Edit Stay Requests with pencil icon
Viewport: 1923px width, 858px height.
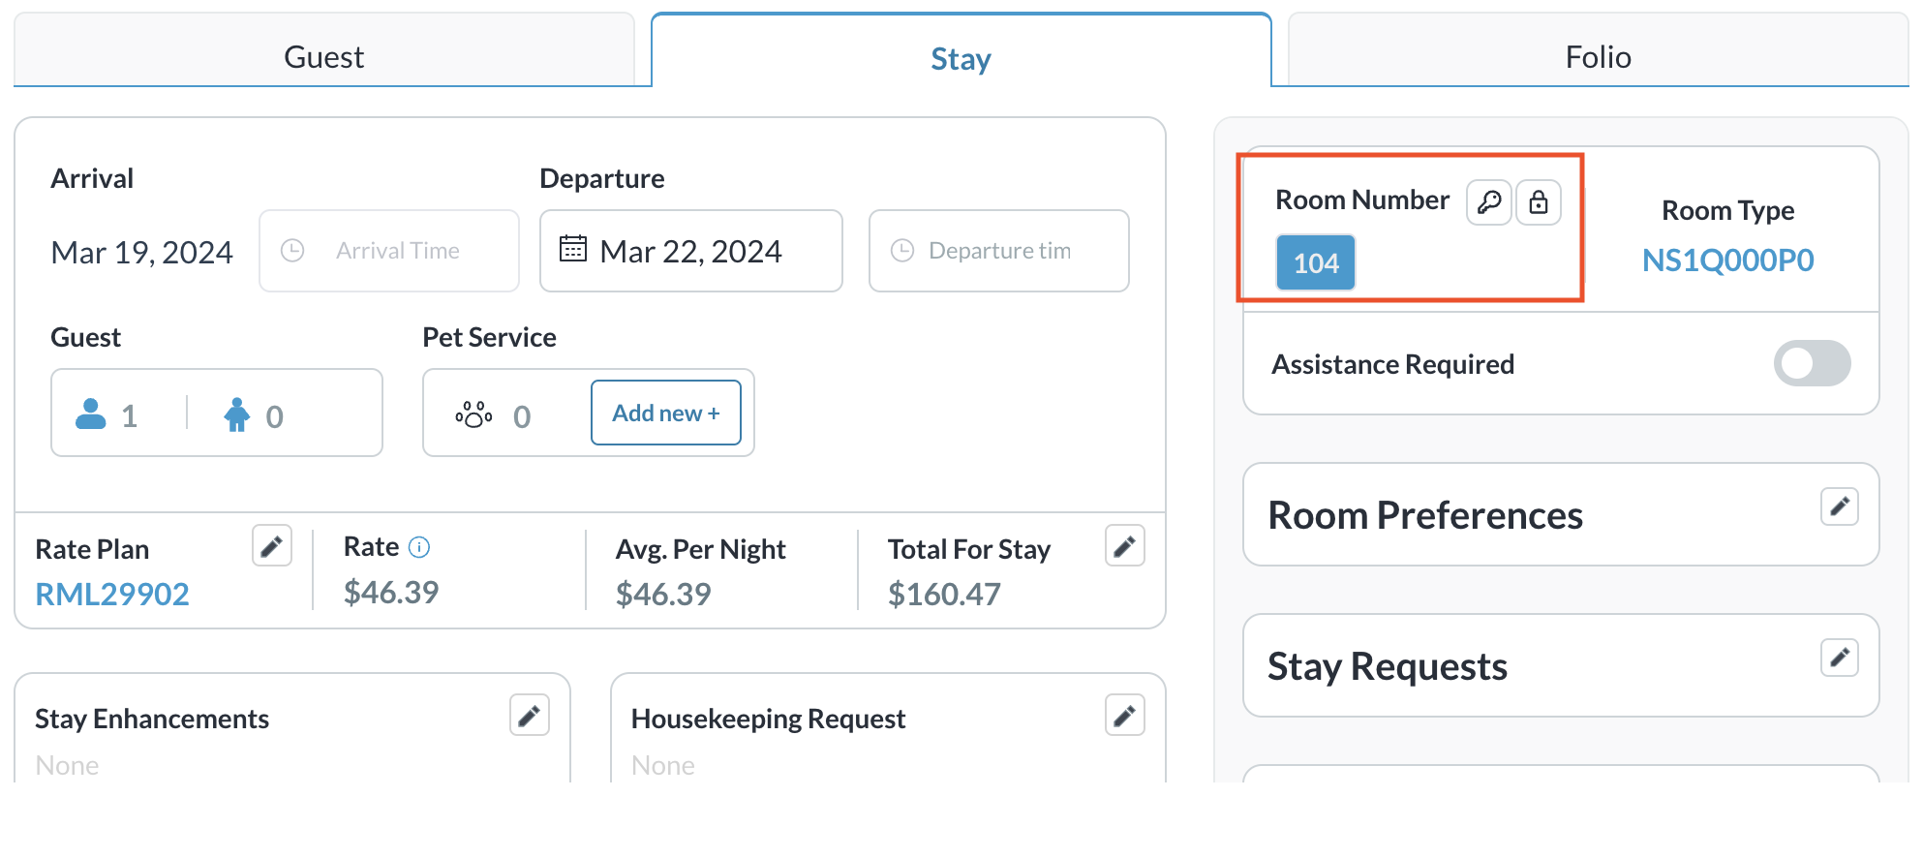(1839, 659)
